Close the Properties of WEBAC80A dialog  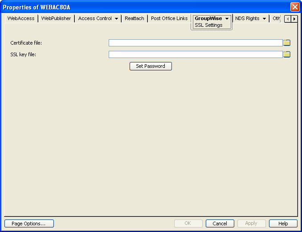click(295, 7)
